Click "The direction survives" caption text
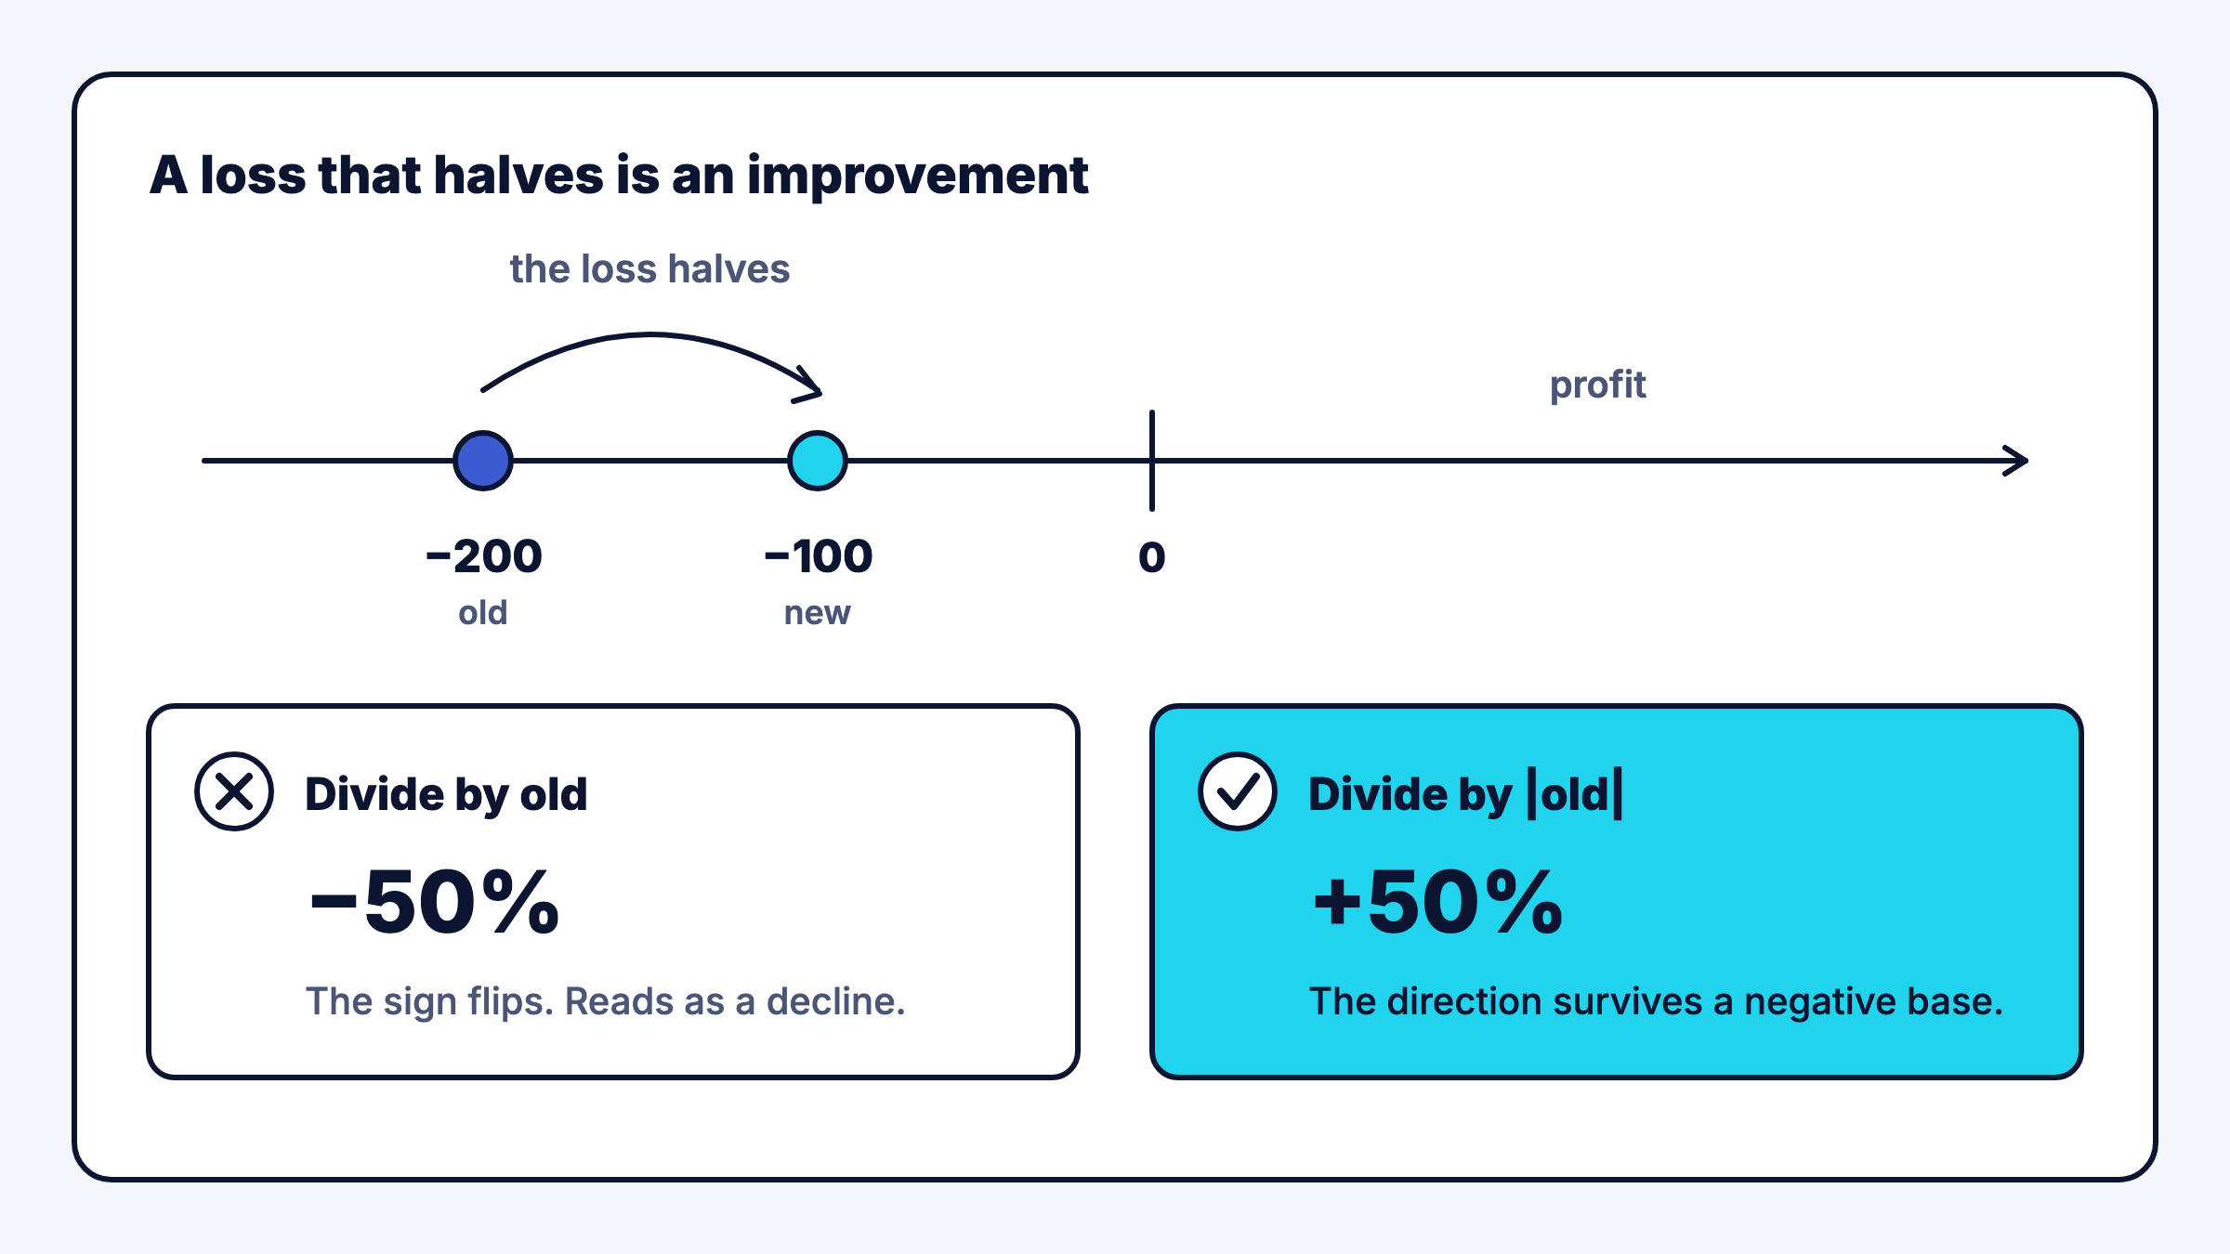Viewport: 2230px width, 1254px height. pos(1656,1001)
